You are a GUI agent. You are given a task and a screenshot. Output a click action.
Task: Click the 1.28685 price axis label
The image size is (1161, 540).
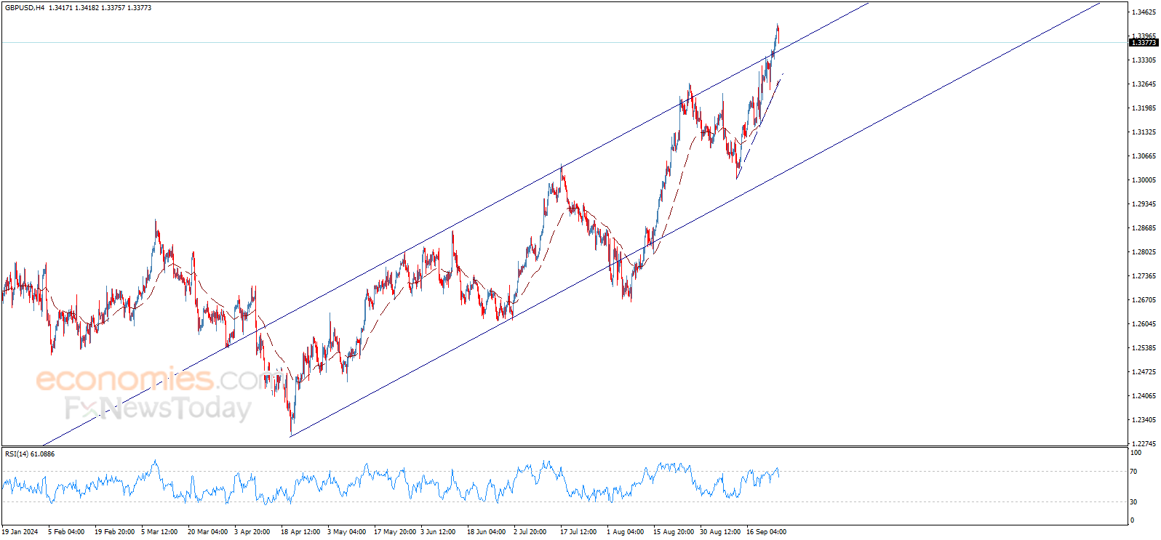click(1144, 228)
